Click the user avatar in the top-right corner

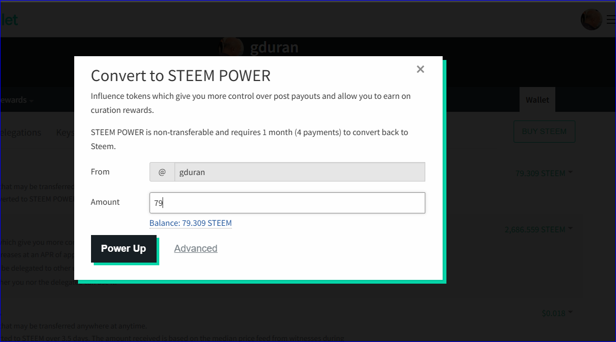coord(591,19)
